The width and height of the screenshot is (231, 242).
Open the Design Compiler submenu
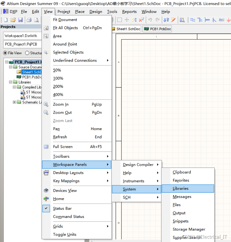pos(137,165)
